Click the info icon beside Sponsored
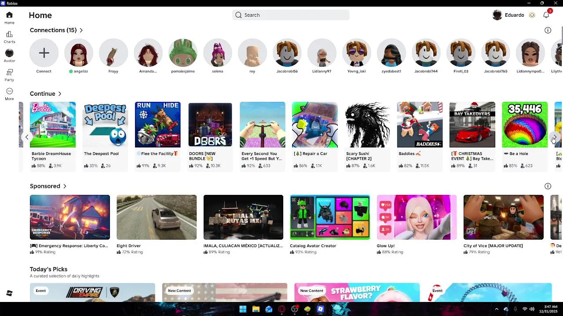563x316 pixels. (x=548, y=186)
